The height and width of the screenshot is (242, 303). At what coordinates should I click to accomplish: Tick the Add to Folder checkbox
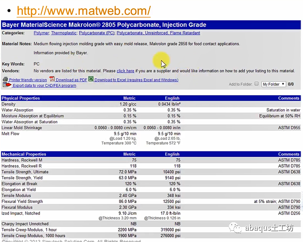(256, 83)
